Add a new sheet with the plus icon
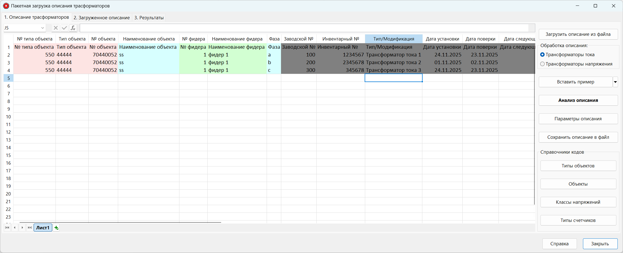The height and width of the screenshot is (253, 623). point(56,228)
